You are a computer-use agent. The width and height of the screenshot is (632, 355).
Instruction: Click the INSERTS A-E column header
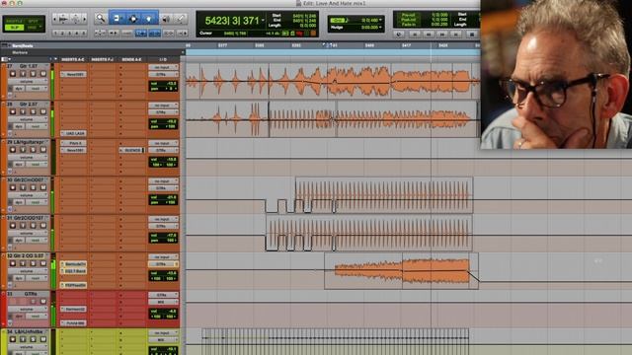[x=73, y=59]
